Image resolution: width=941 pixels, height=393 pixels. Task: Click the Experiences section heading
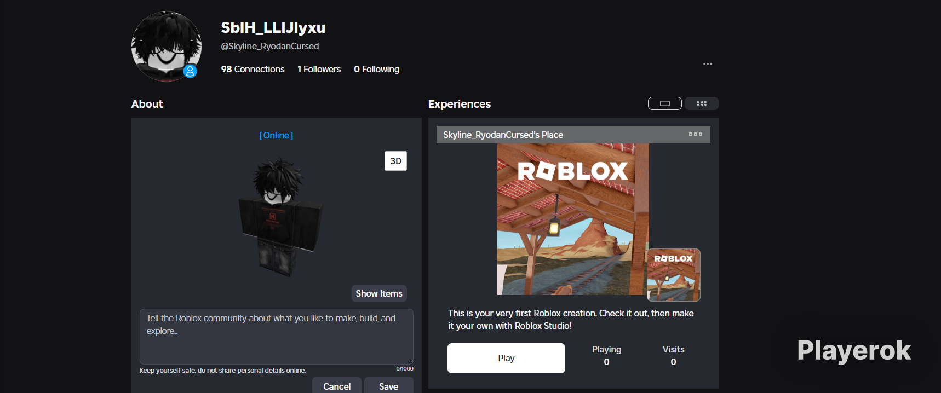(459, 104)
